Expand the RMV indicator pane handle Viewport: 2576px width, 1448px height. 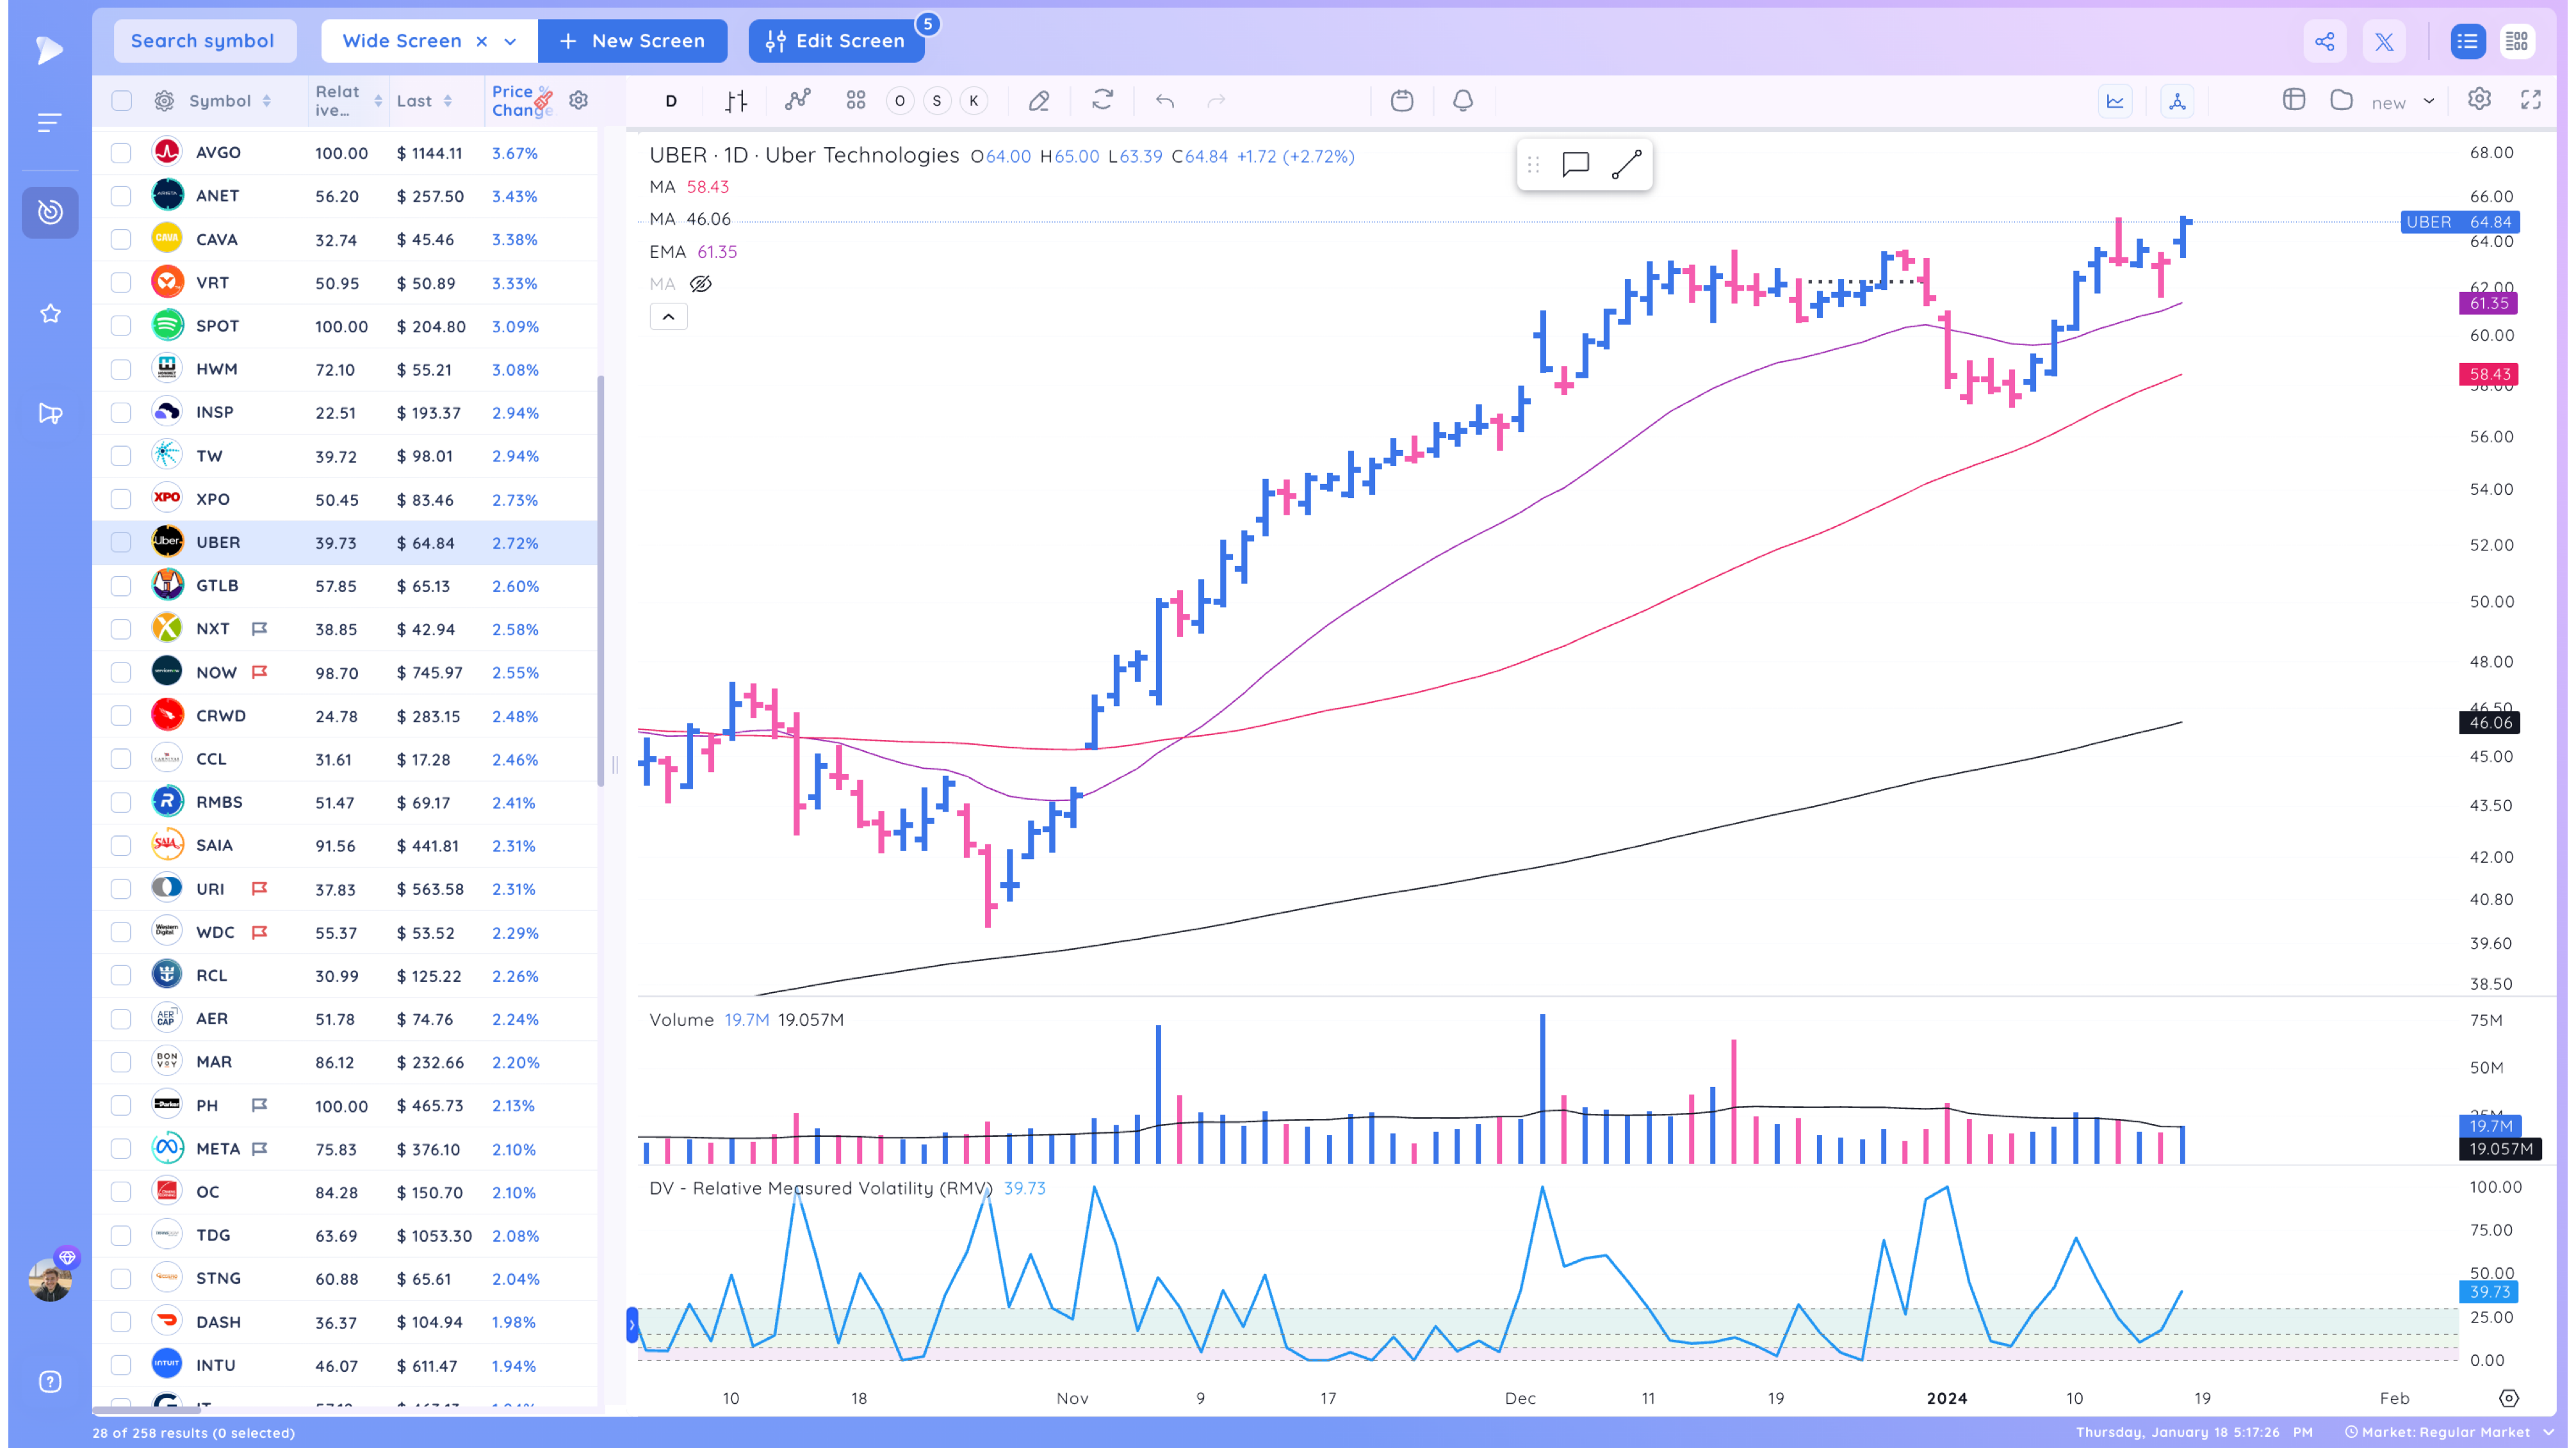(632, 1325)
